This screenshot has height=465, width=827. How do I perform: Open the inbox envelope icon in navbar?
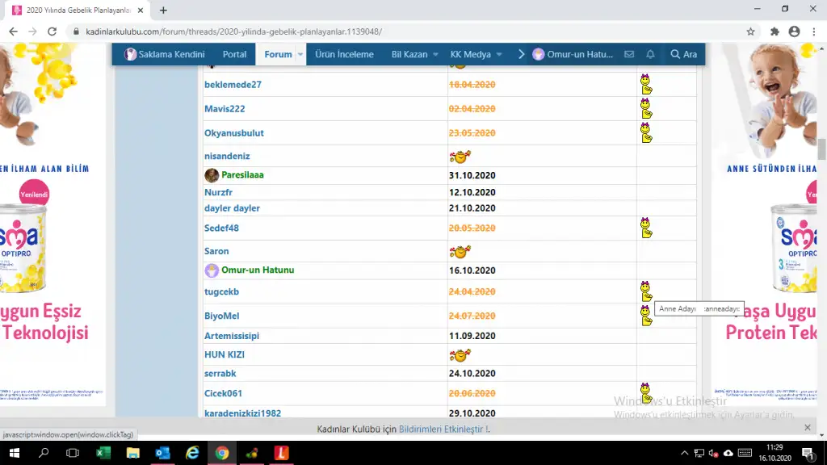coord(630,54)
